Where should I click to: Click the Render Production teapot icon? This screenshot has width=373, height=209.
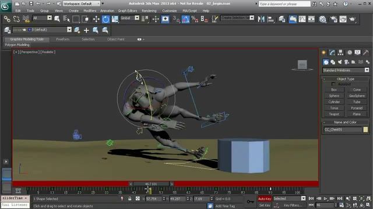click(352, 19)
